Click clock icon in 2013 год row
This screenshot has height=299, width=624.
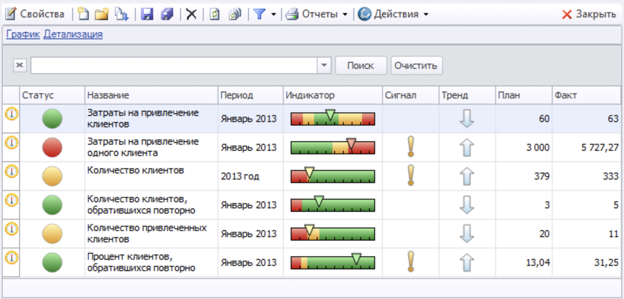coord(11,171)
